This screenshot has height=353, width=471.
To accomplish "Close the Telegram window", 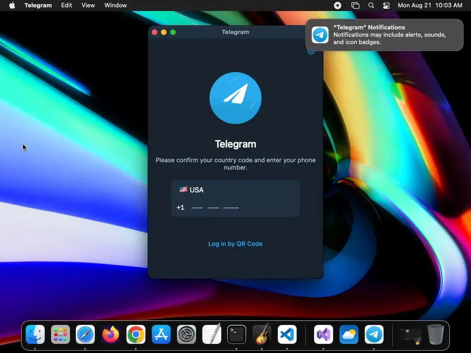I will point(155,32).
